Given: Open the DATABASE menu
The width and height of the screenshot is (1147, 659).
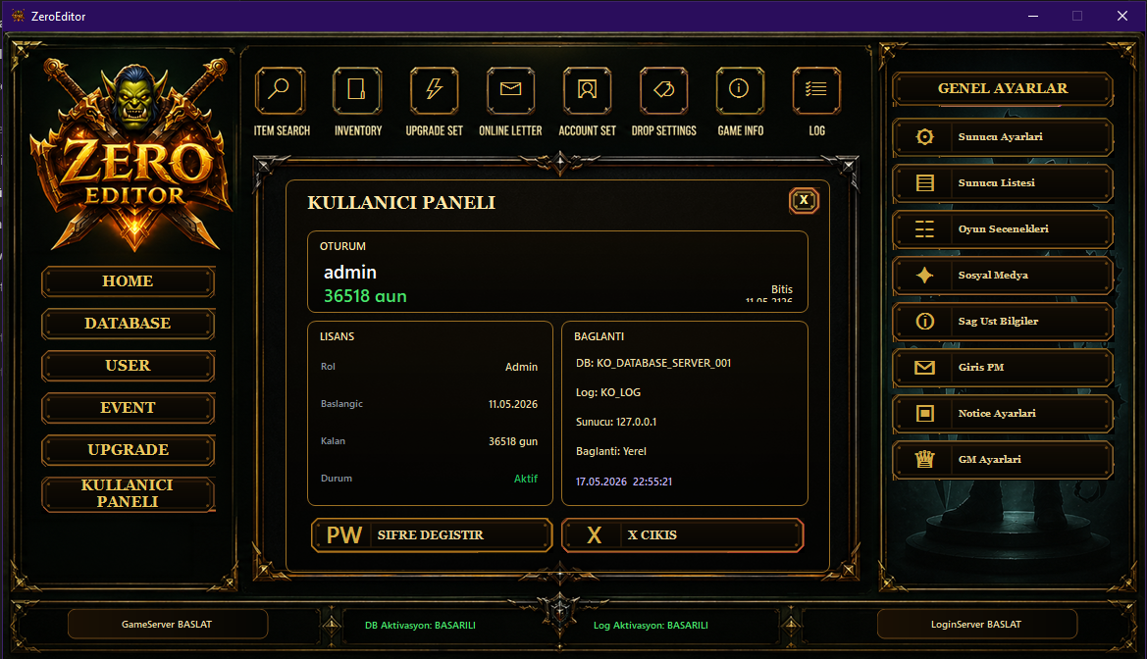Looking at the screenshot, I should click(128, 324).
